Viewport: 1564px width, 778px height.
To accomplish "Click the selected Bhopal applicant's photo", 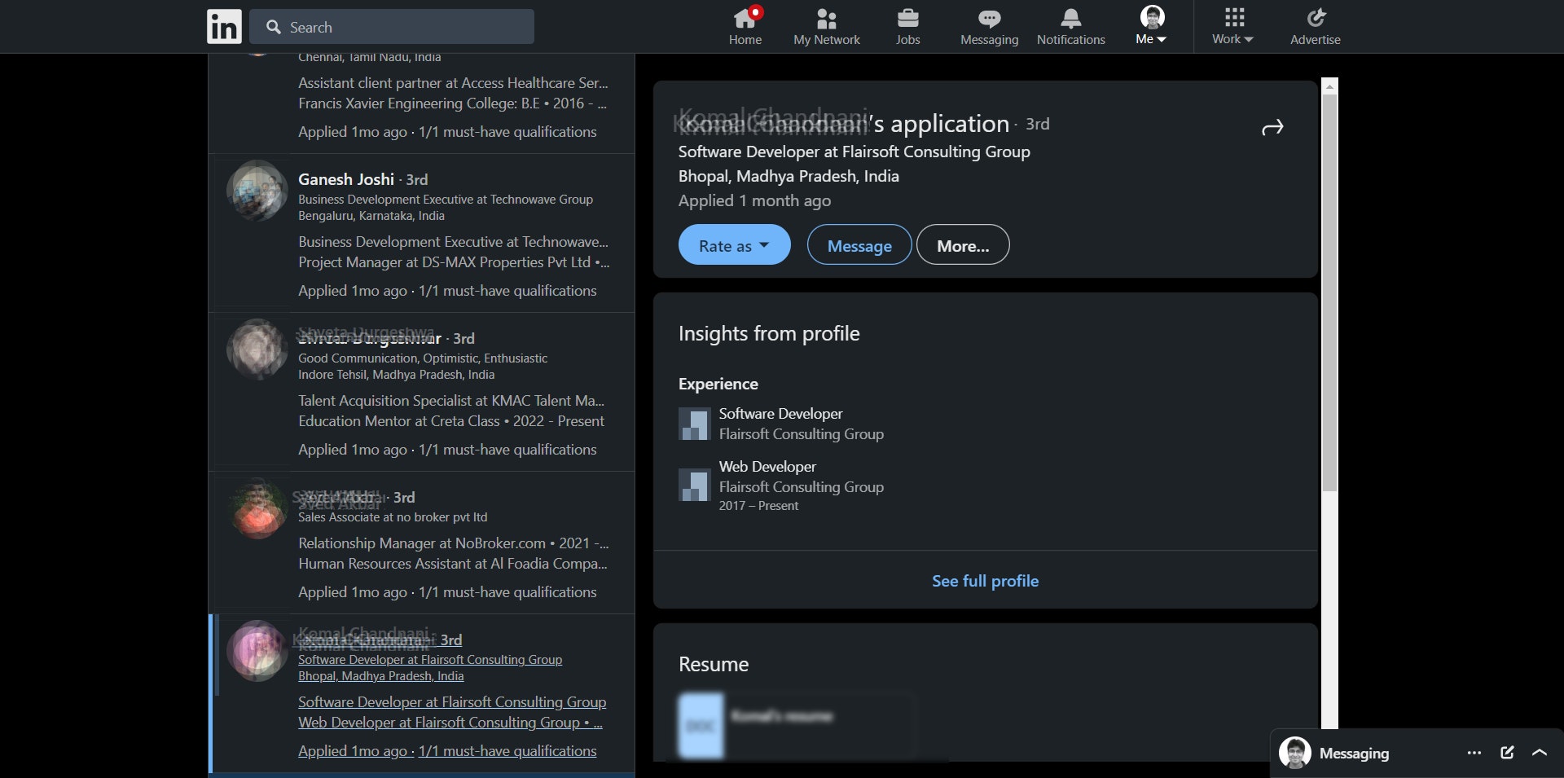I will pos(257,651).
